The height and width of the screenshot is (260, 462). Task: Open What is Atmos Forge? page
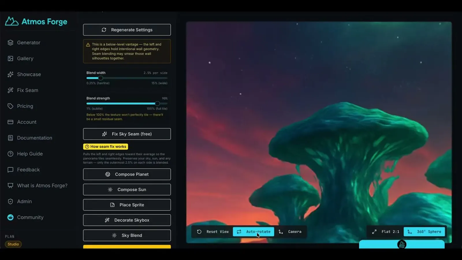(42, 185)
